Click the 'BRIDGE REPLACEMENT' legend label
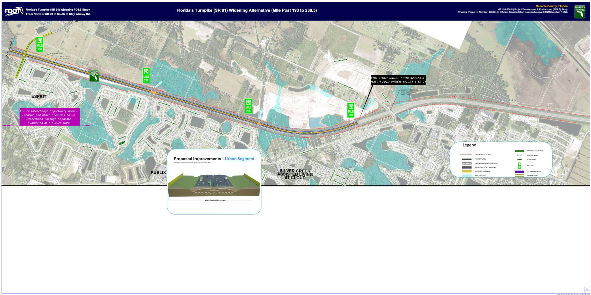This screenshot has width=591, height=295. pos(482,171)
